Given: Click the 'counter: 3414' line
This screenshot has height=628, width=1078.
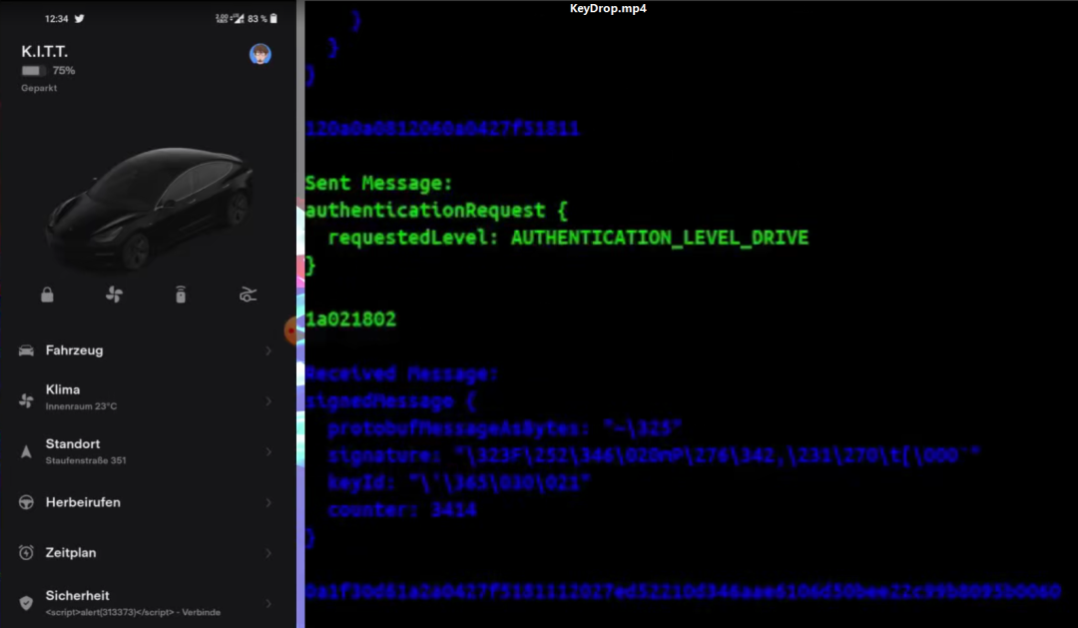Looking at the screenshot, I should (402, 510).
